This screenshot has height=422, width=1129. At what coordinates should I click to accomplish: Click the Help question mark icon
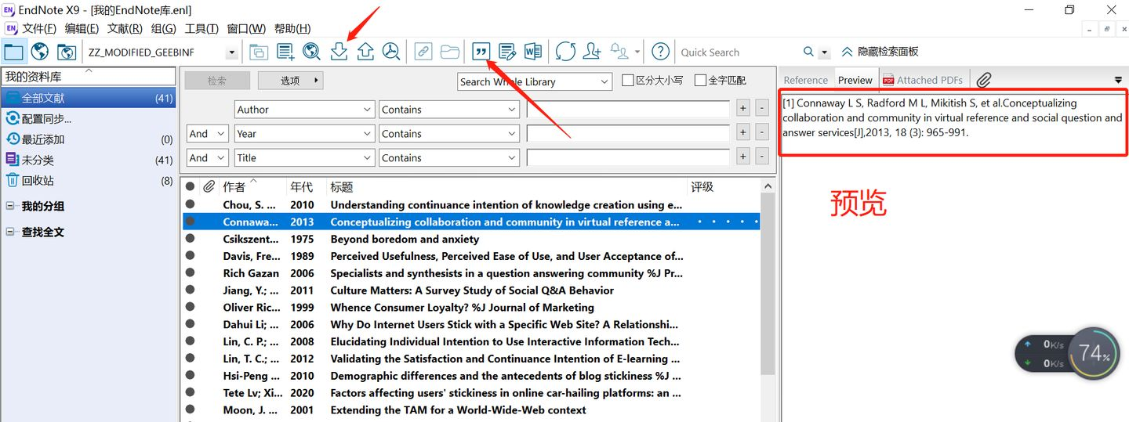(x=661, y=52)
